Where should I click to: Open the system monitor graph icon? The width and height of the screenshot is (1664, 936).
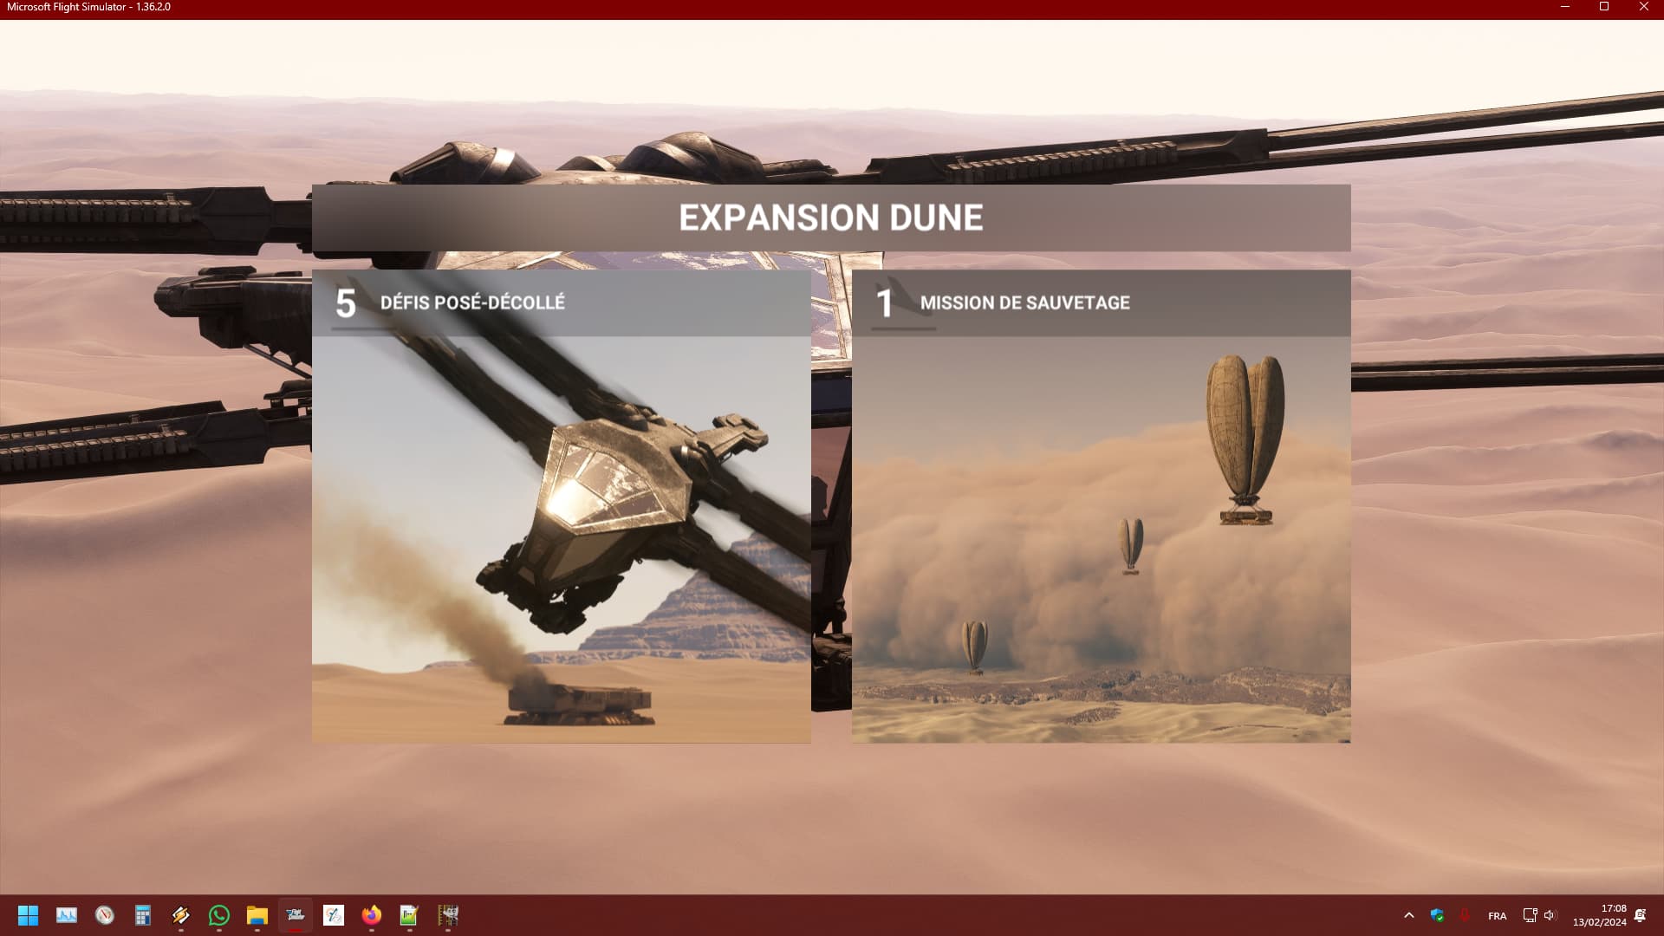[x=67, y=915]
